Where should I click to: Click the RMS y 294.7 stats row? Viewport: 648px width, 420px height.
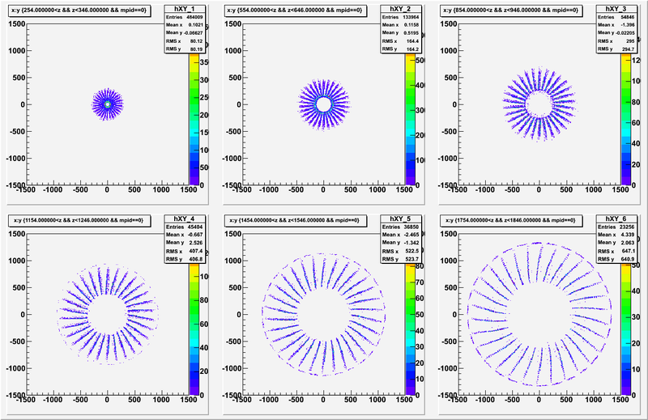pyautogui.click(x=616, y=49)
